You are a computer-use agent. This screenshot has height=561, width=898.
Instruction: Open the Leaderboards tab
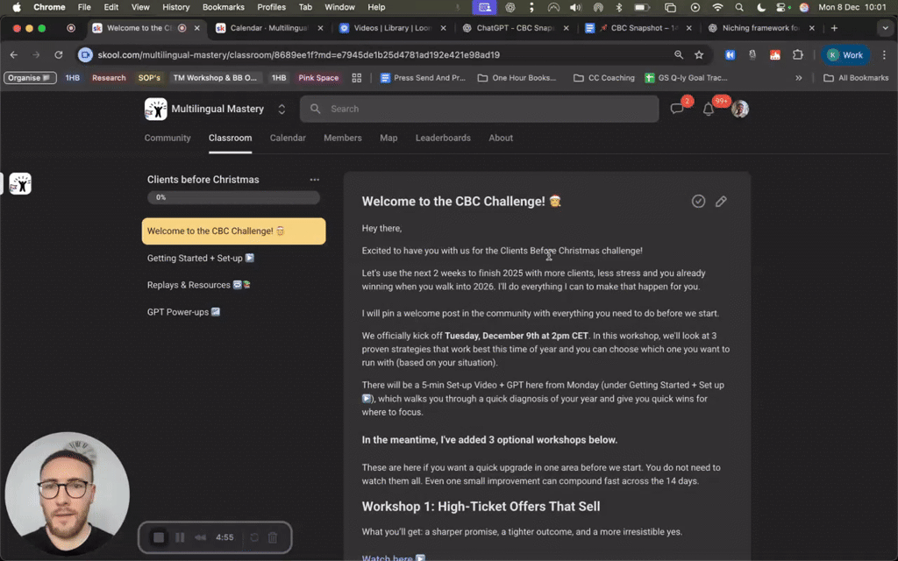(x=443, y=138)
